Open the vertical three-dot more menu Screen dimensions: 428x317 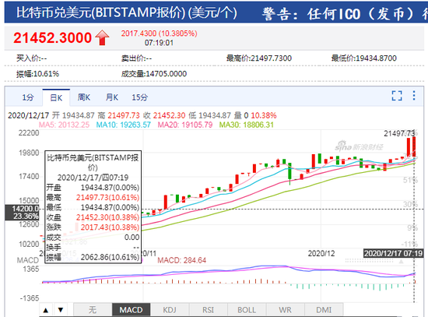pos(414,96)
